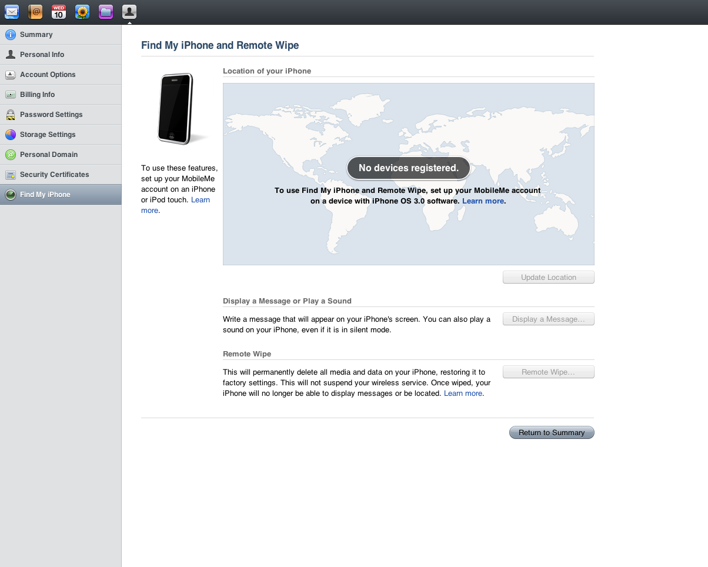Viewport: 708px width, 567px height.
Task: Select Summary in the sidebar
Action: (61, 35)
